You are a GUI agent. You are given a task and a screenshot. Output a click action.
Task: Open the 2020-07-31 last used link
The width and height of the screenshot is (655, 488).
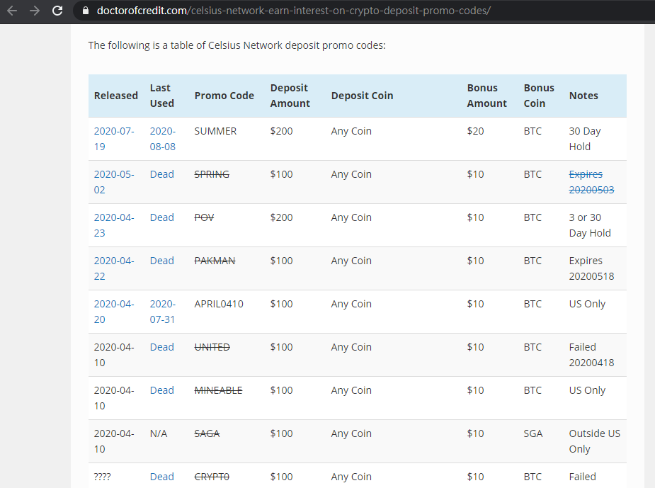(163, 312)
